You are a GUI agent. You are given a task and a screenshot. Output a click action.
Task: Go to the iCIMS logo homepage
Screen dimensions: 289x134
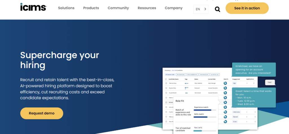[33, 7]
